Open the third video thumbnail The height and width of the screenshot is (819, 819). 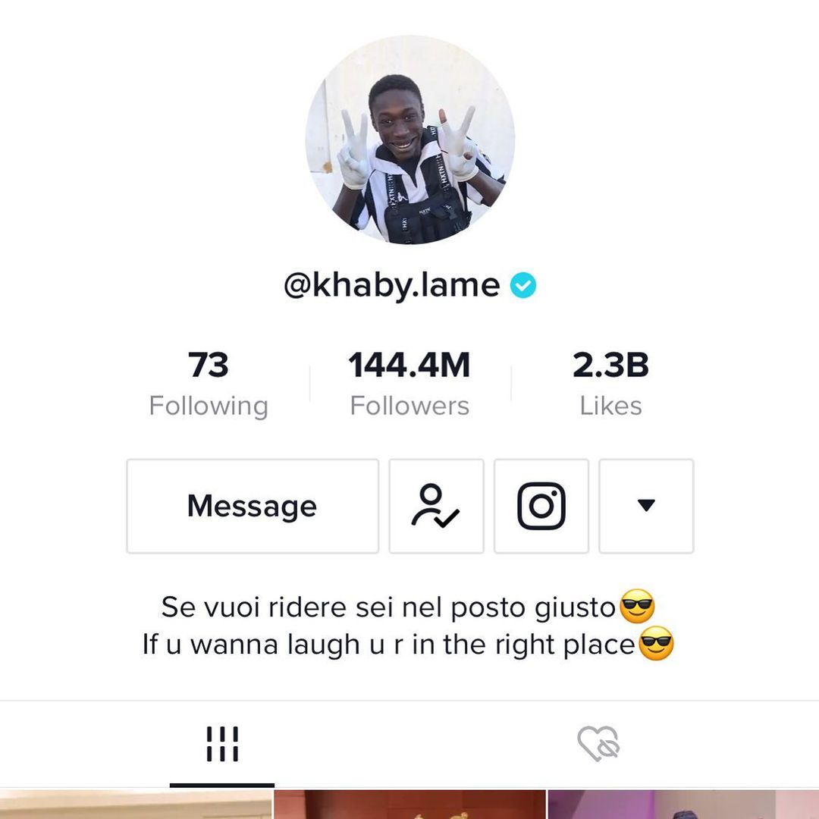[683, 805]
